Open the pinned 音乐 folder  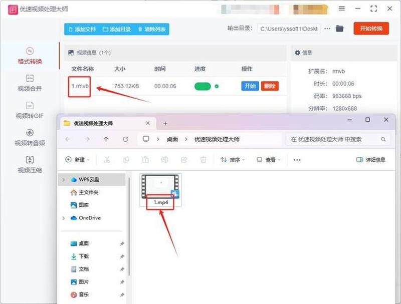click(80, 294)
